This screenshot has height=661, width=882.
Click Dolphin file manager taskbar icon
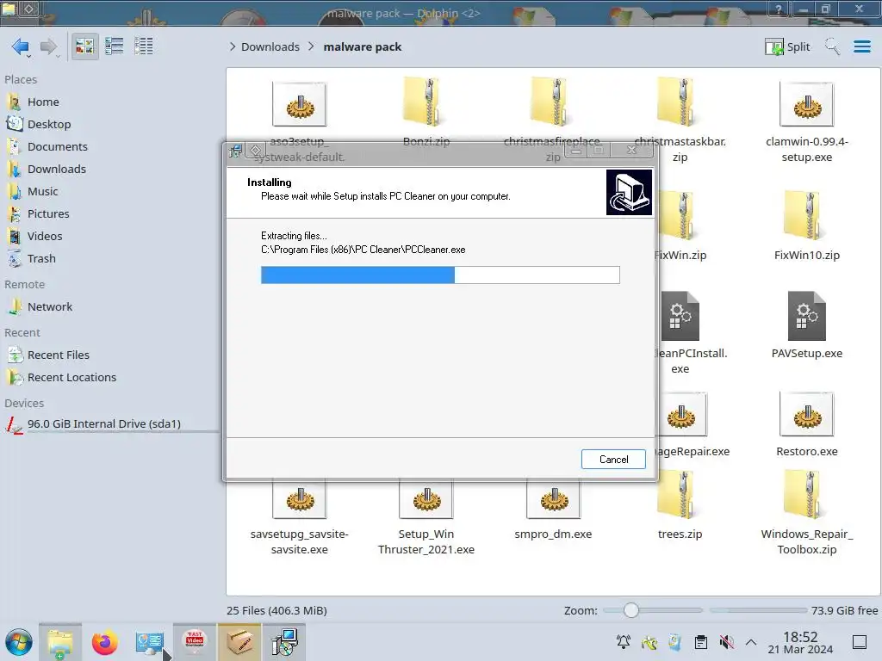[60, 642]
